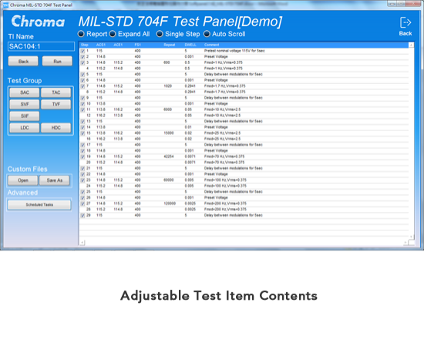Start the test with Run button
This screenshot has height=346, width=424.
point(57,62)
